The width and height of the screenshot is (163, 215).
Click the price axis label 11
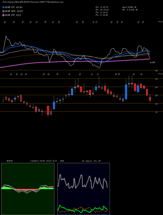coord(156,112)
